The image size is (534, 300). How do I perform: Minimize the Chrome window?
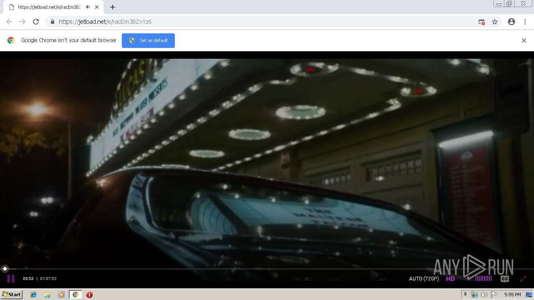click(x=499, y=4)
